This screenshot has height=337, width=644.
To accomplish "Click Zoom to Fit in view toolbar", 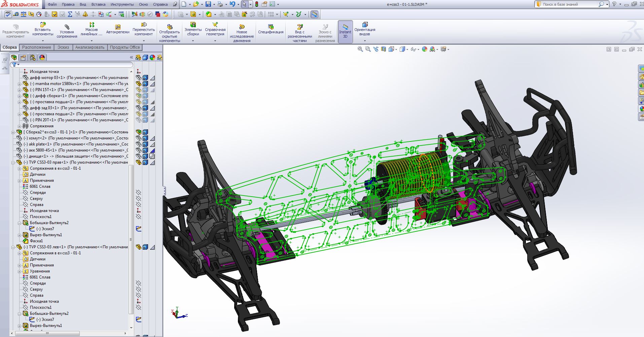I will (x=360, y=49).
